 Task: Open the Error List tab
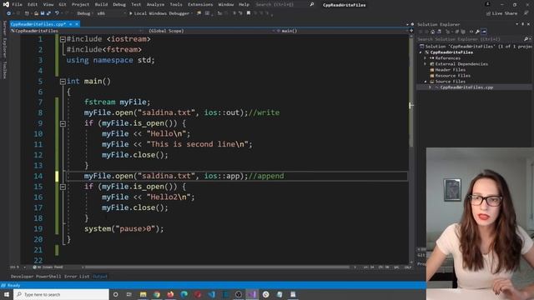77,276
